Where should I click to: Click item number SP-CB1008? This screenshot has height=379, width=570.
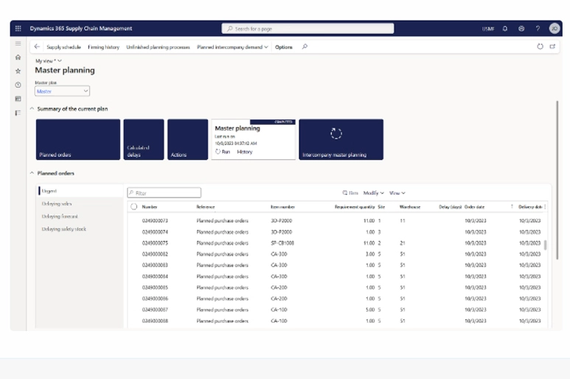[x=282, y=243]
